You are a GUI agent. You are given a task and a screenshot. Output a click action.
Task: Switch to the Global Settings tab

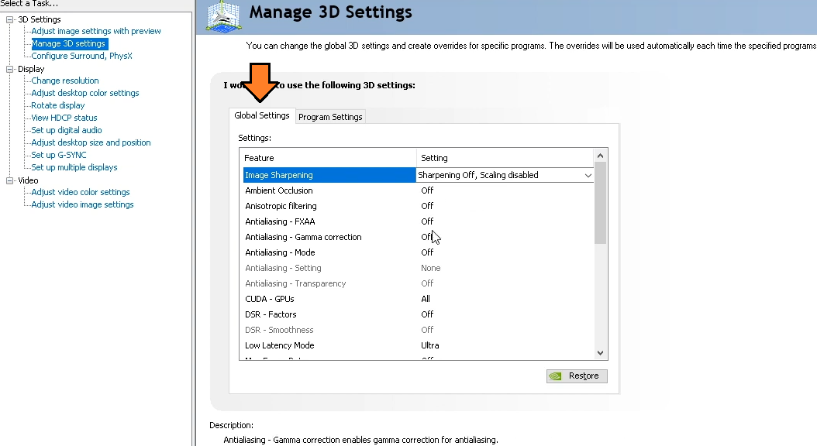[261, 115]
